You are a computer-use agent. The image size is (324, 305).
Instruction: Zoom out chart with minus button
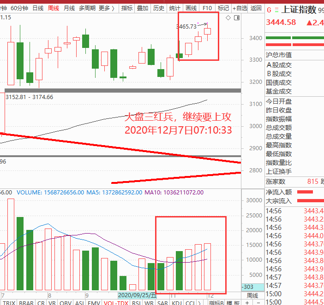tap(258, 303)
